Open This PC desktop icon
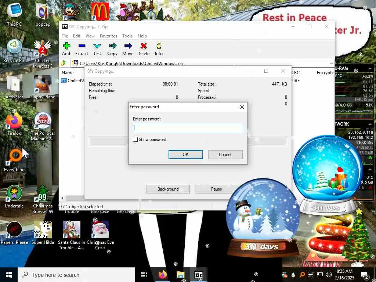This screenshot has width=376, height=282. coord(14,14)
